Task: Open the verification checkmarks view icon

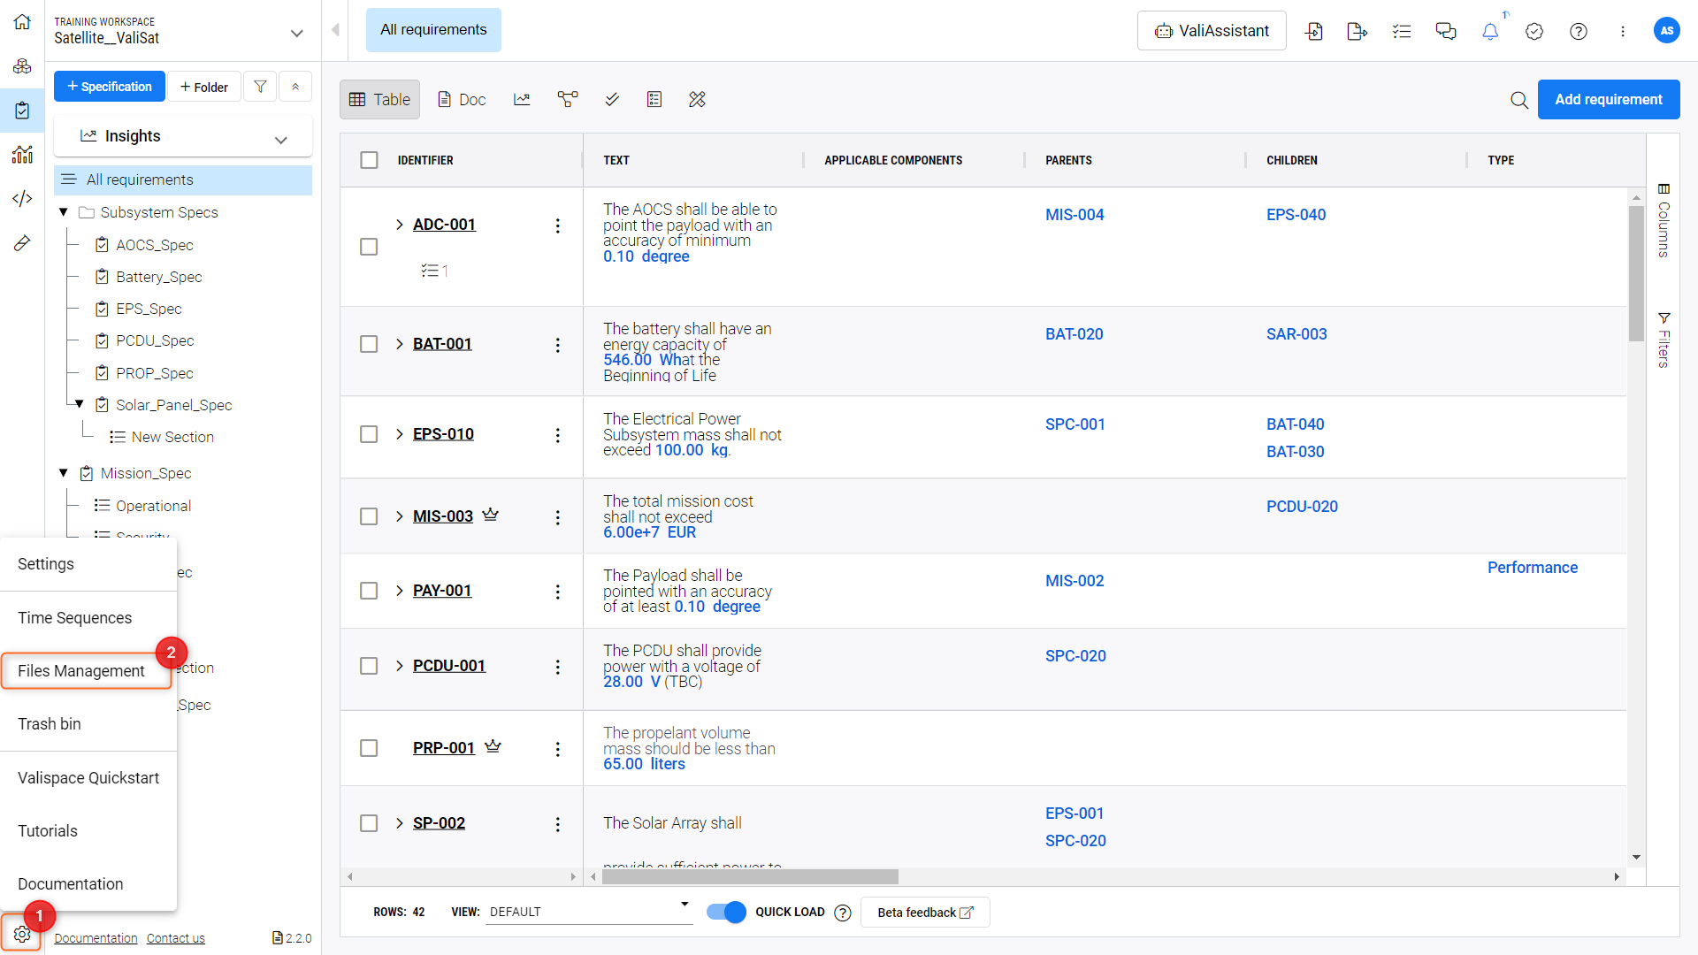Action: pyautogui.click(x=612, y=99)
